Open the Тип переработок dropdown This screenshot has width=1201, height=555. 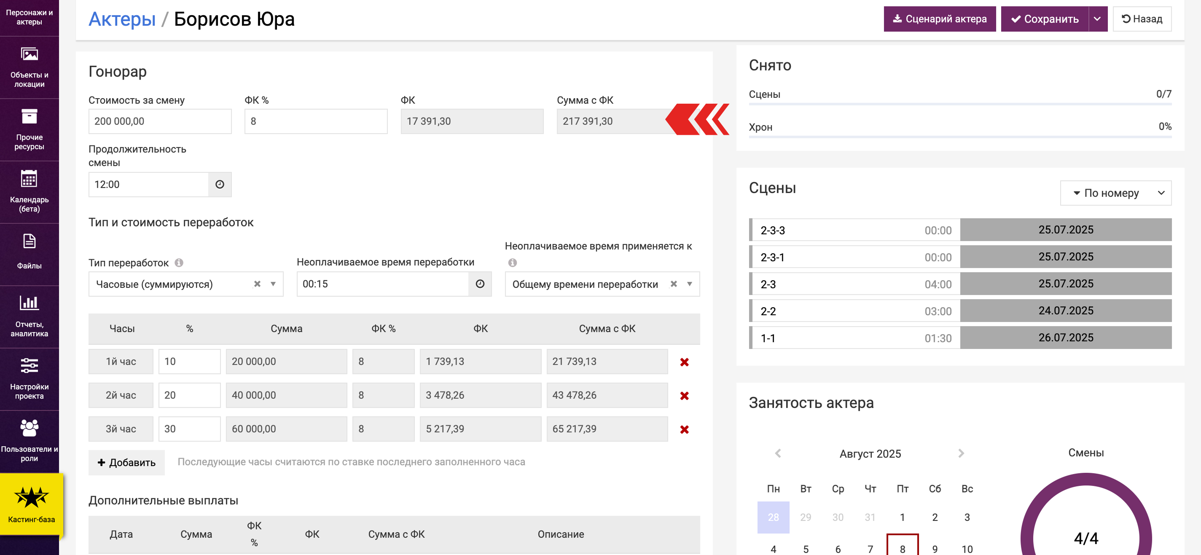[x=185, y=284]
